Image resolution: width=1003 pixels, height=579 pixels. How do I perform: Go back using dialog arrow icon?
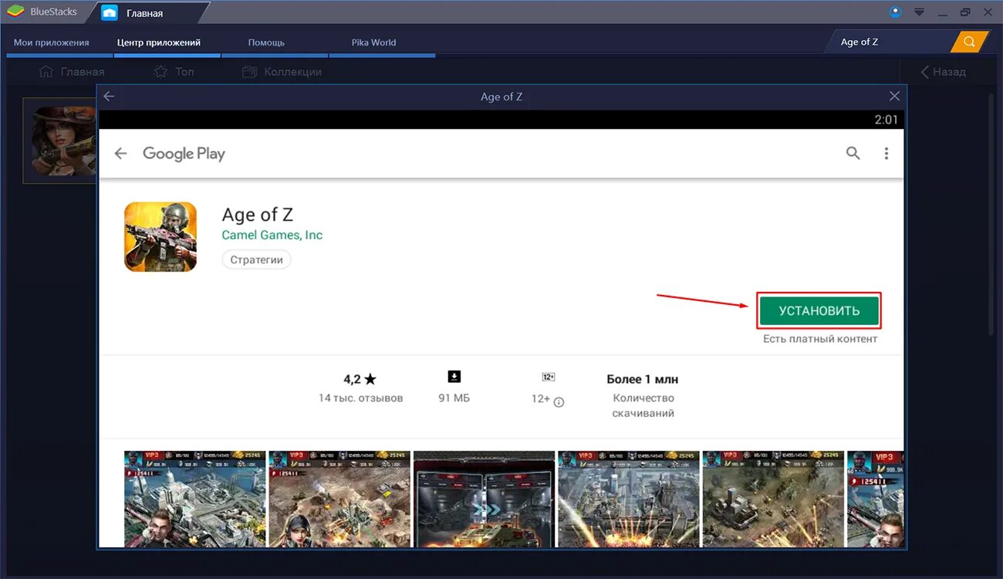[x=109, y=96]
